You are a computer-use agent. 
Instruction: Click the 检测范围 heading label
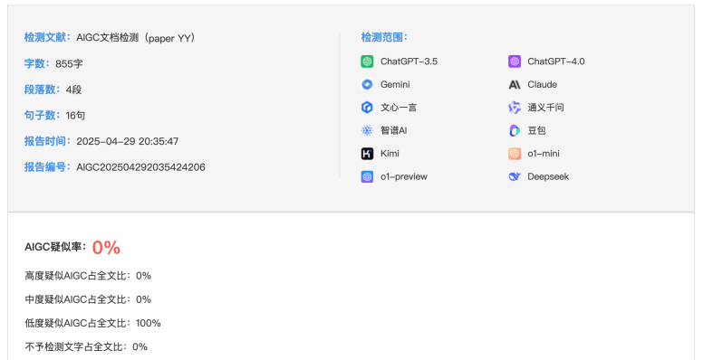pos(384,37)
